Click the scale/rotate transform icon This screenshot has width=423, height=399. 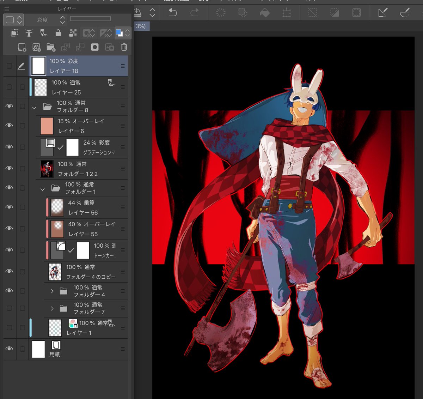[287, 13]
